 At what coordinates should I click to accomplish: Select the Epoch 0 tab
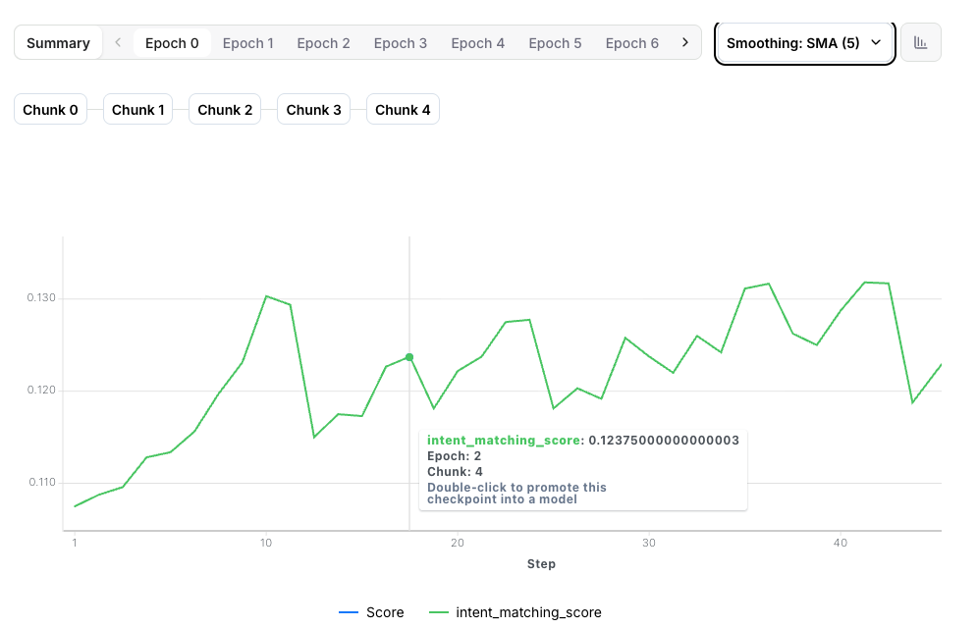tap(172, 42)
